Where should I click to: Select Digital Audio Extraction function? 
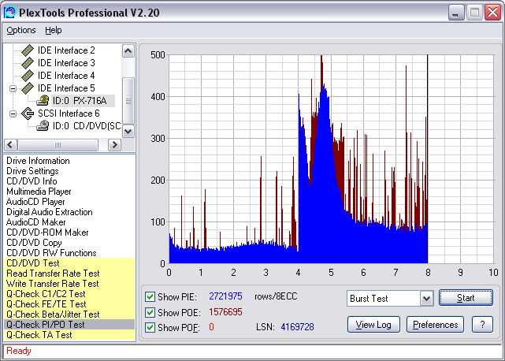click(x=50, y=212)
